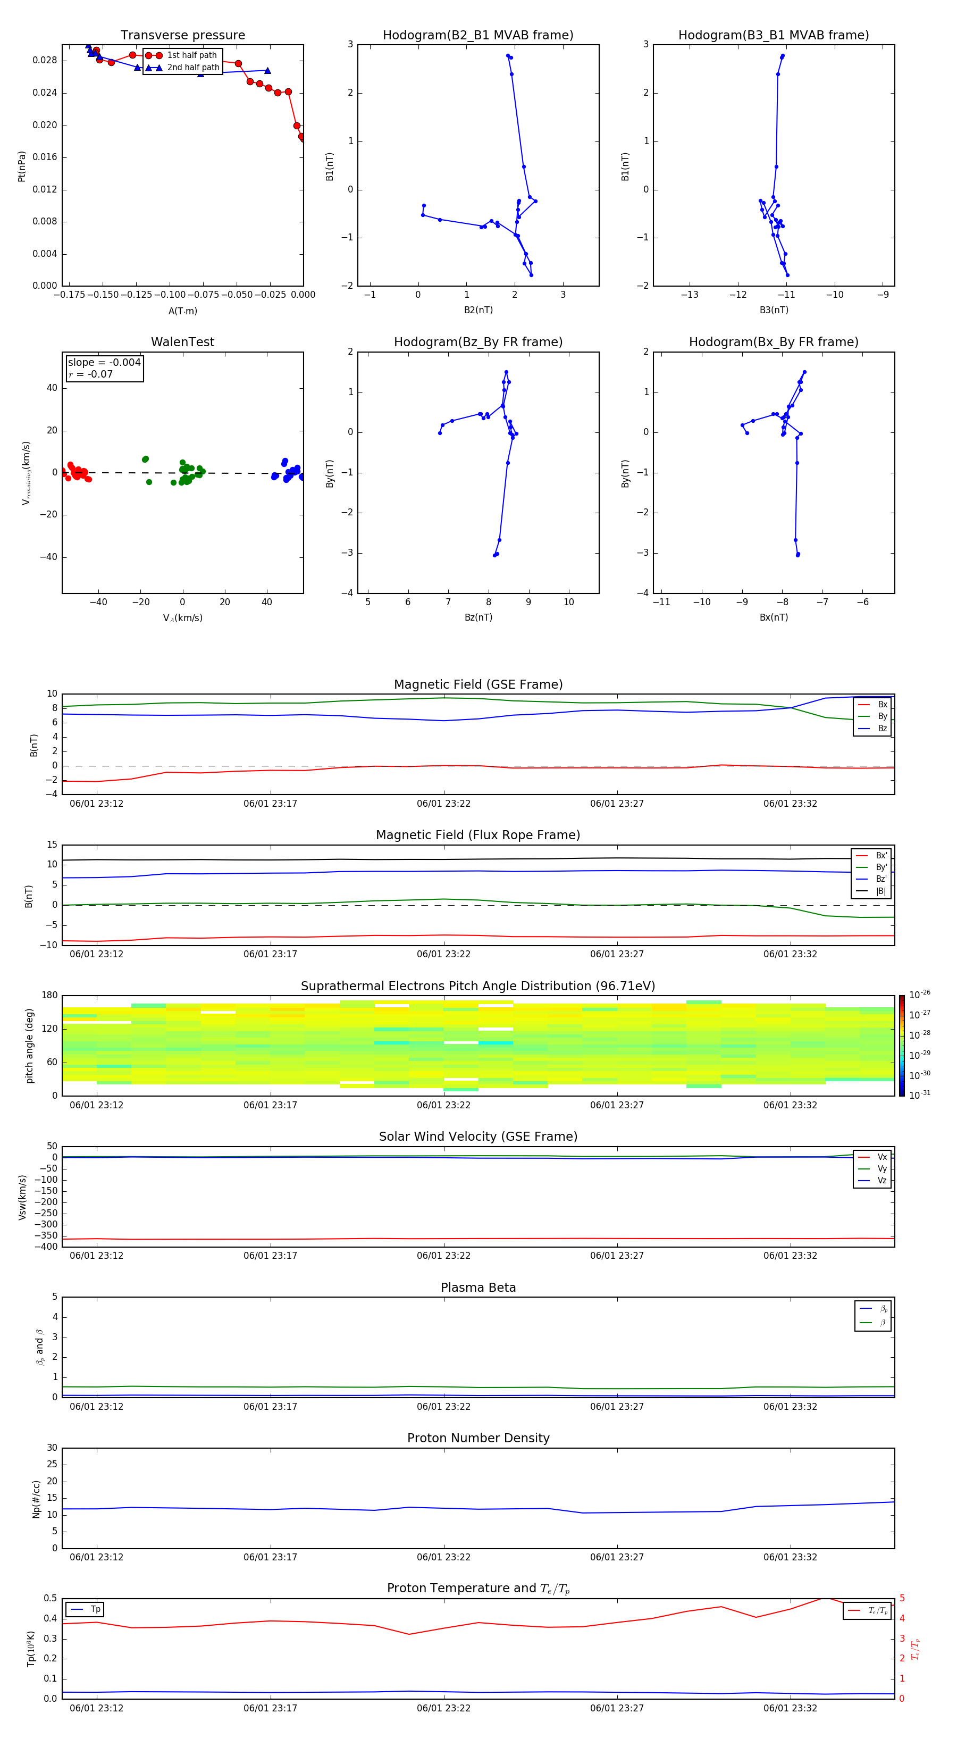
Task: Select the 'Hodogram(Bz_By FR frame)' title
Action: coord(478,342)
